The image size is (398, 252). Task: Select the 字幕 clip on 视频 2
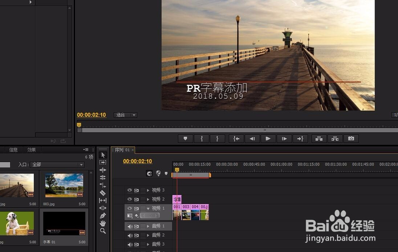(x=177, y=199)
